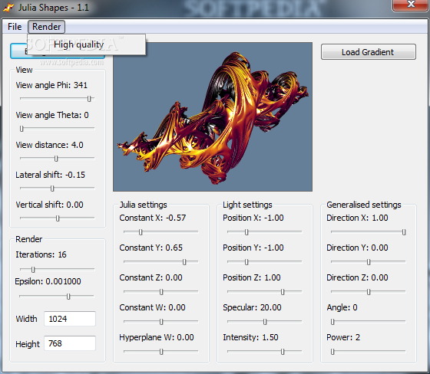Viewport: 430px width, 374px height.
Task: Click the Iterations slider
Action: [57, 270]
